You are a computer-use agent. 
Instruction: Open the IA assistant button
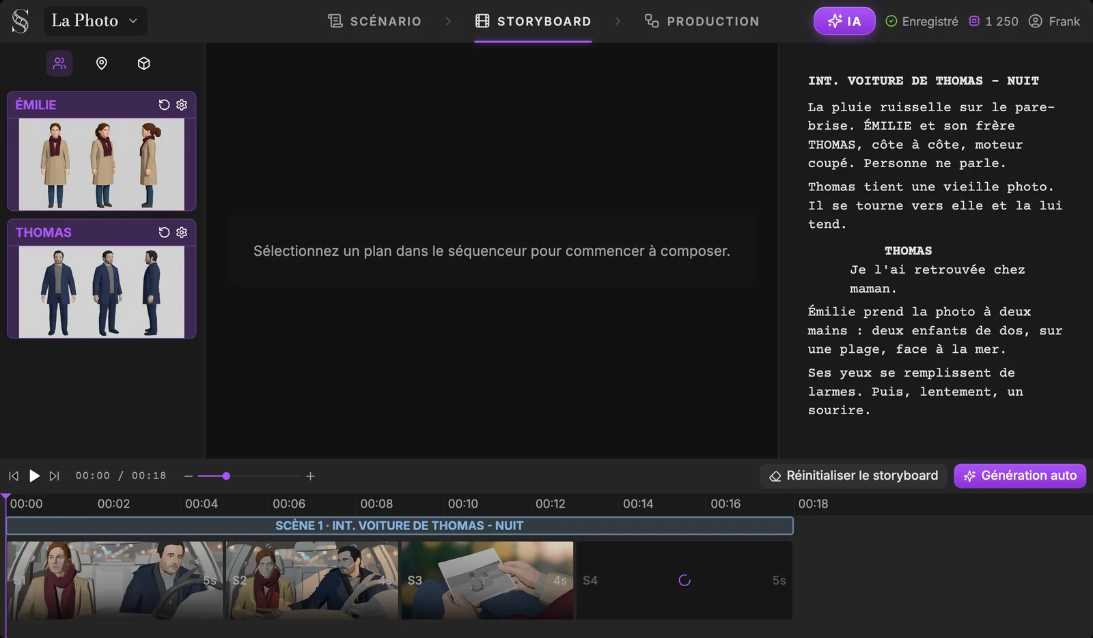(844, 21)
